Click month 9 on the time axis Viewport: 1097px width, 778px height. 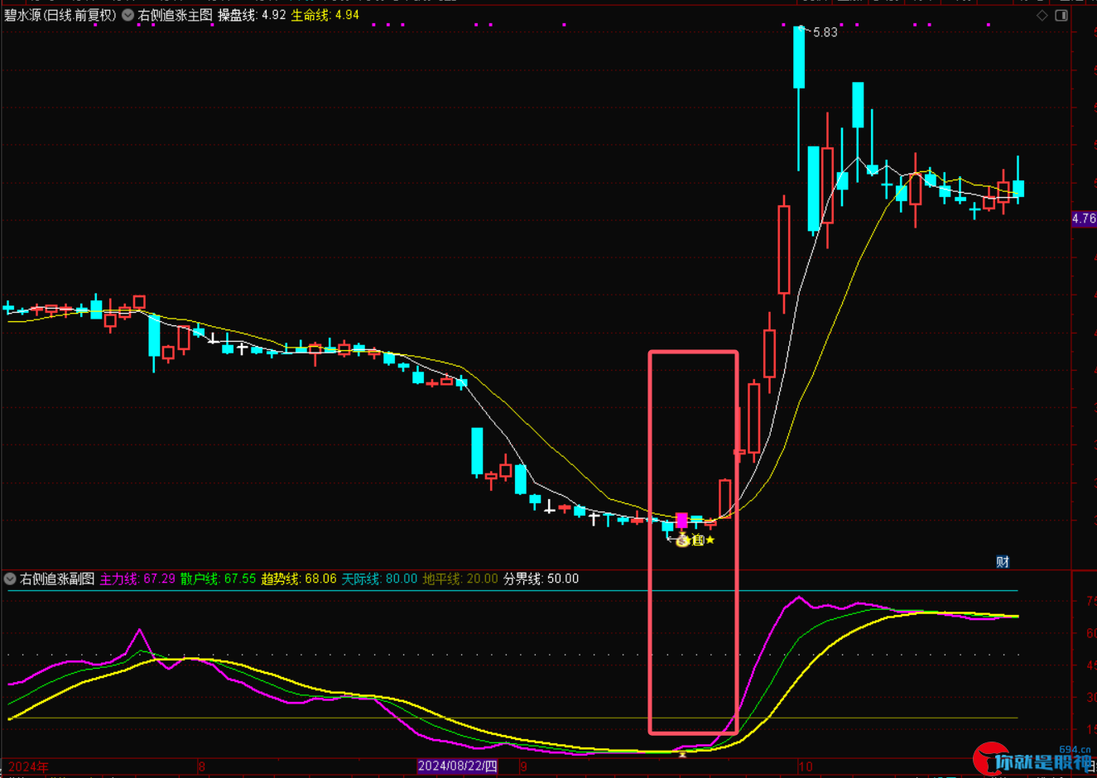click(x=523, y=766)
